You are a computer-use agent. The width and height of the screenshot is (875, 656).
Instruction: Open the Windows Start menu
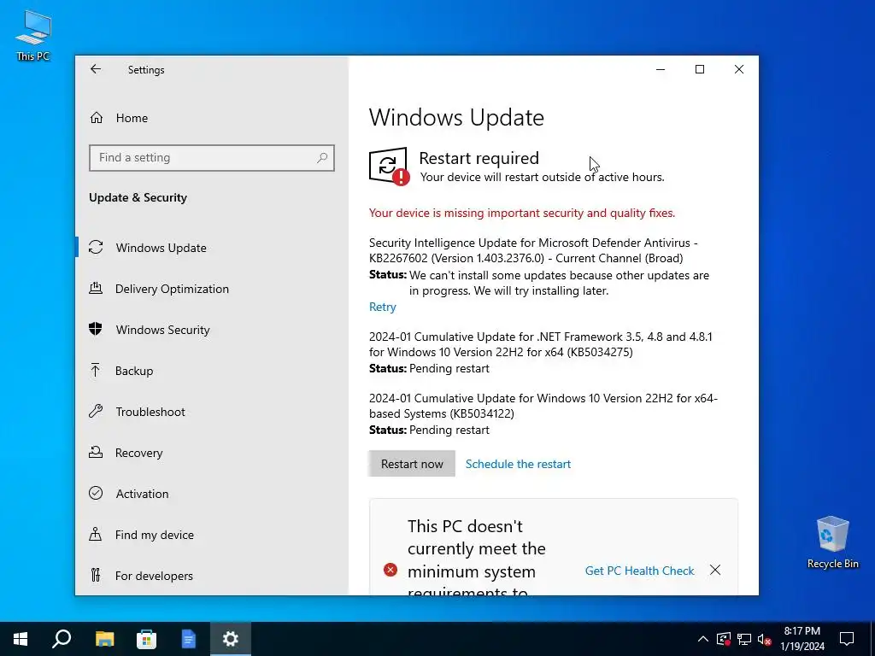21,639
